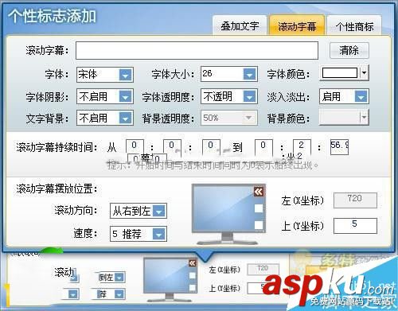Click the end time seconds field showing 56

(339, 147)
